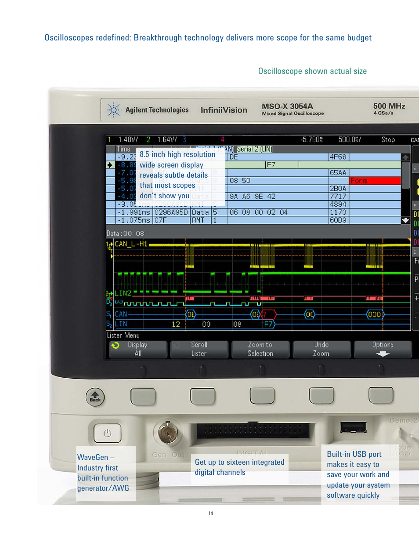Click the CAN_L-H1 waveform label
This screenshot has height=543, width=419.
pyautogui.click(x=131, y=244)
